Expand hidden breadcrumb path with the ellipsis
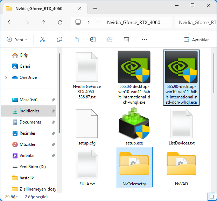The width and height of the screenshot is (217, 201). [x=99, y=22]
